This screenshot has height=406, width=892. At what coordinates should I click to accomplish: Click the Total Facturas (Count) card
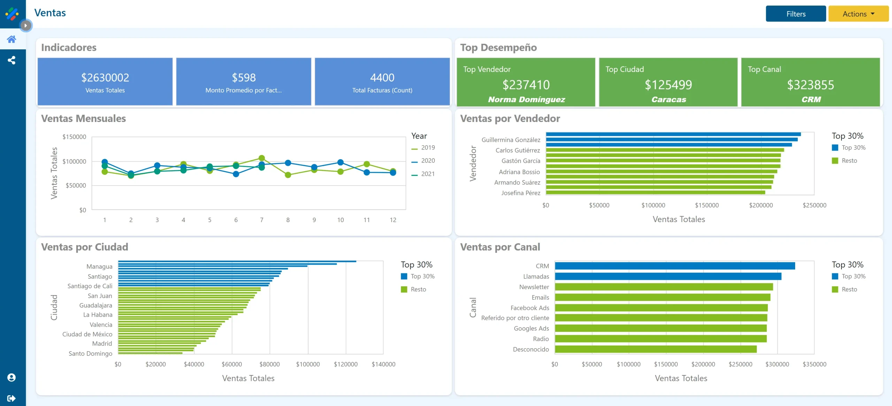coord(382,82)
